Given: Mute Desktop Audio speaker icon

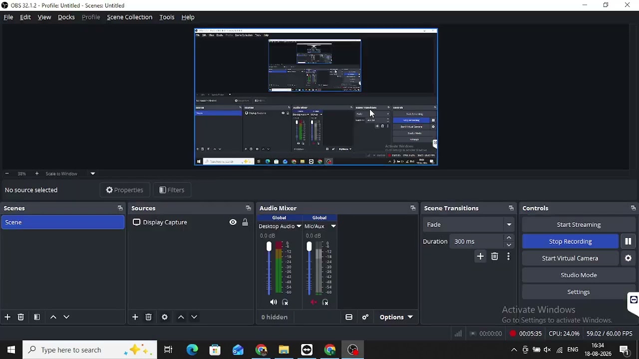Looking at the screenshot, I should [274, 302].
